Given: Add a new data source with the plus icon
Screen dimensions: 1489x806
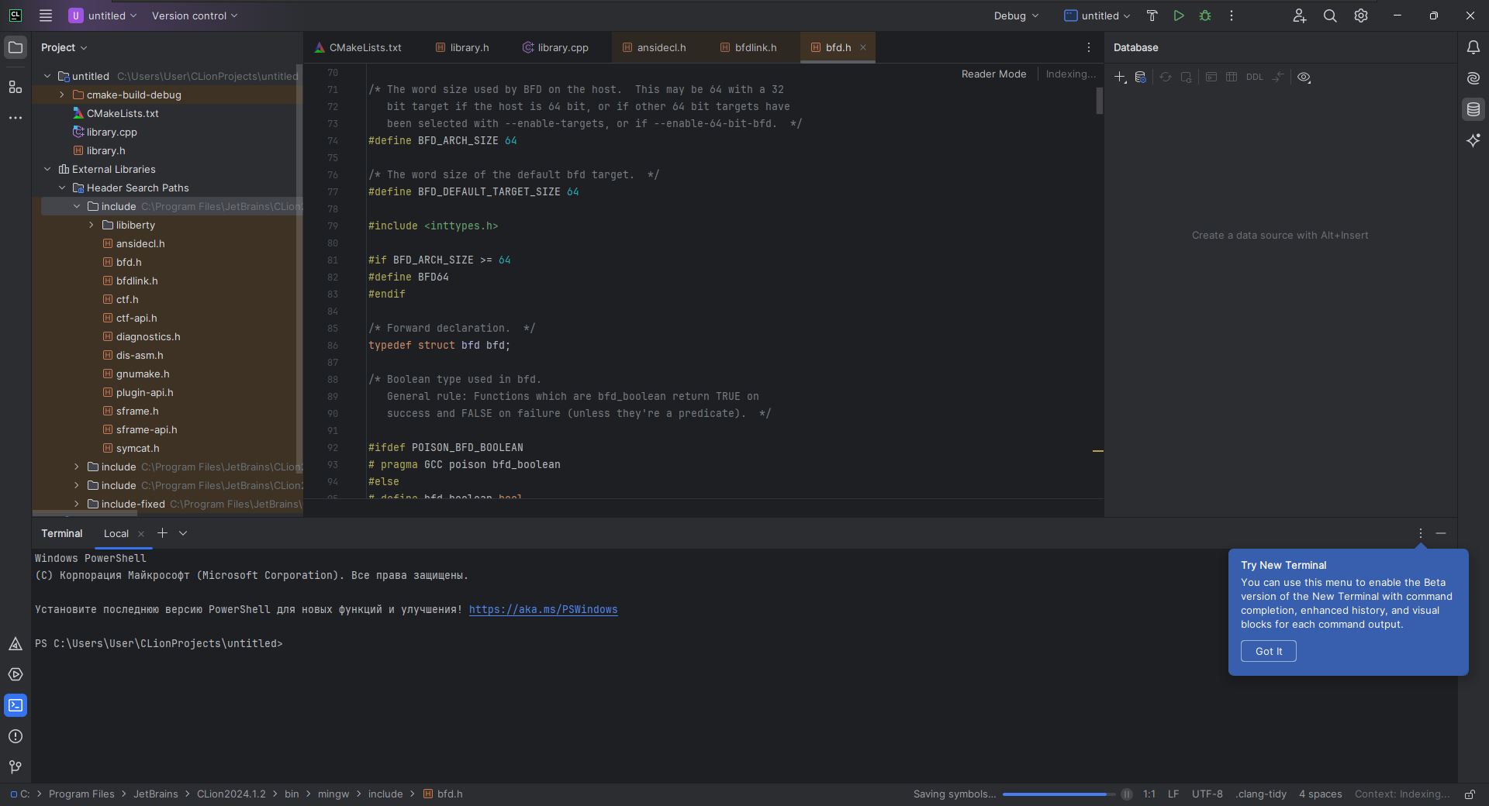Looking at the screenshot, I should 1120,77.
